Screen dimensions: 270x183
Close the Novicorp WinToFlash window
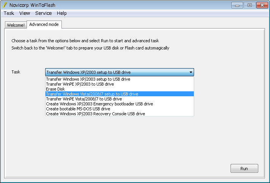pos(262,5)
